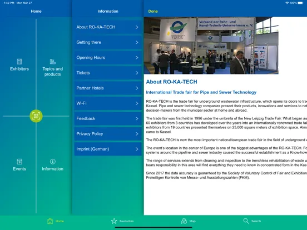Tap the Information panel title

108,11
